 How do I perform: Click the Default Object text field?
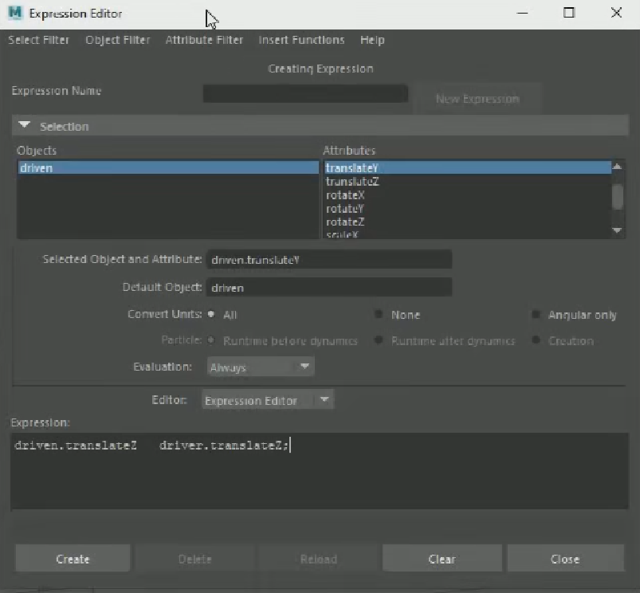click(328, 288)
